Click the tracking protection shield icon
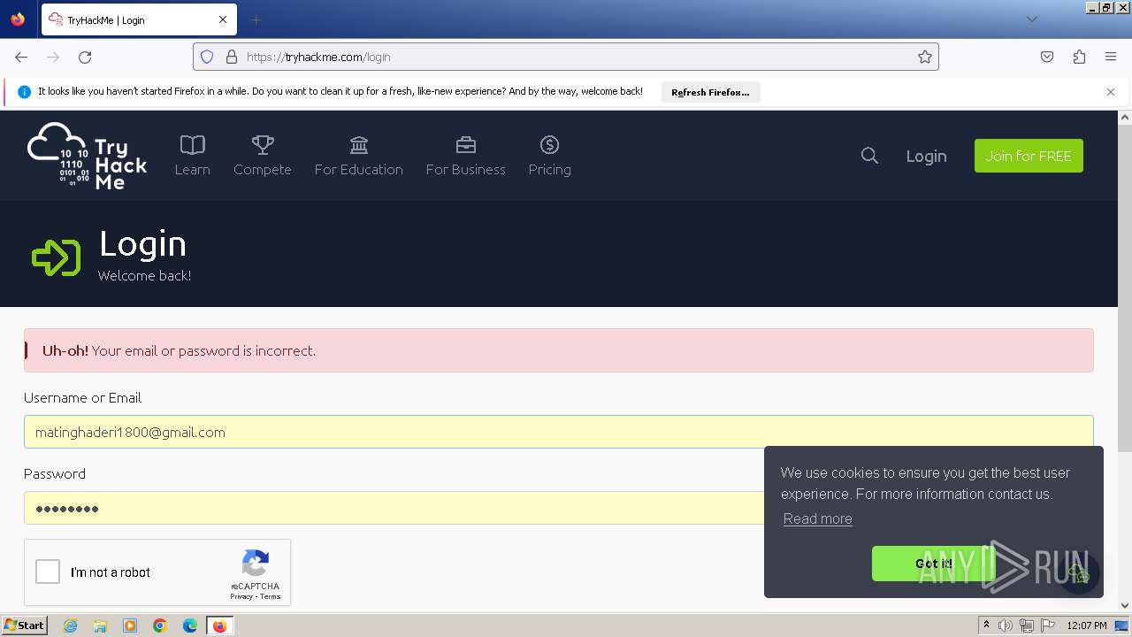The height and width of the screenshot is (637, 1132). click(207, 57)
